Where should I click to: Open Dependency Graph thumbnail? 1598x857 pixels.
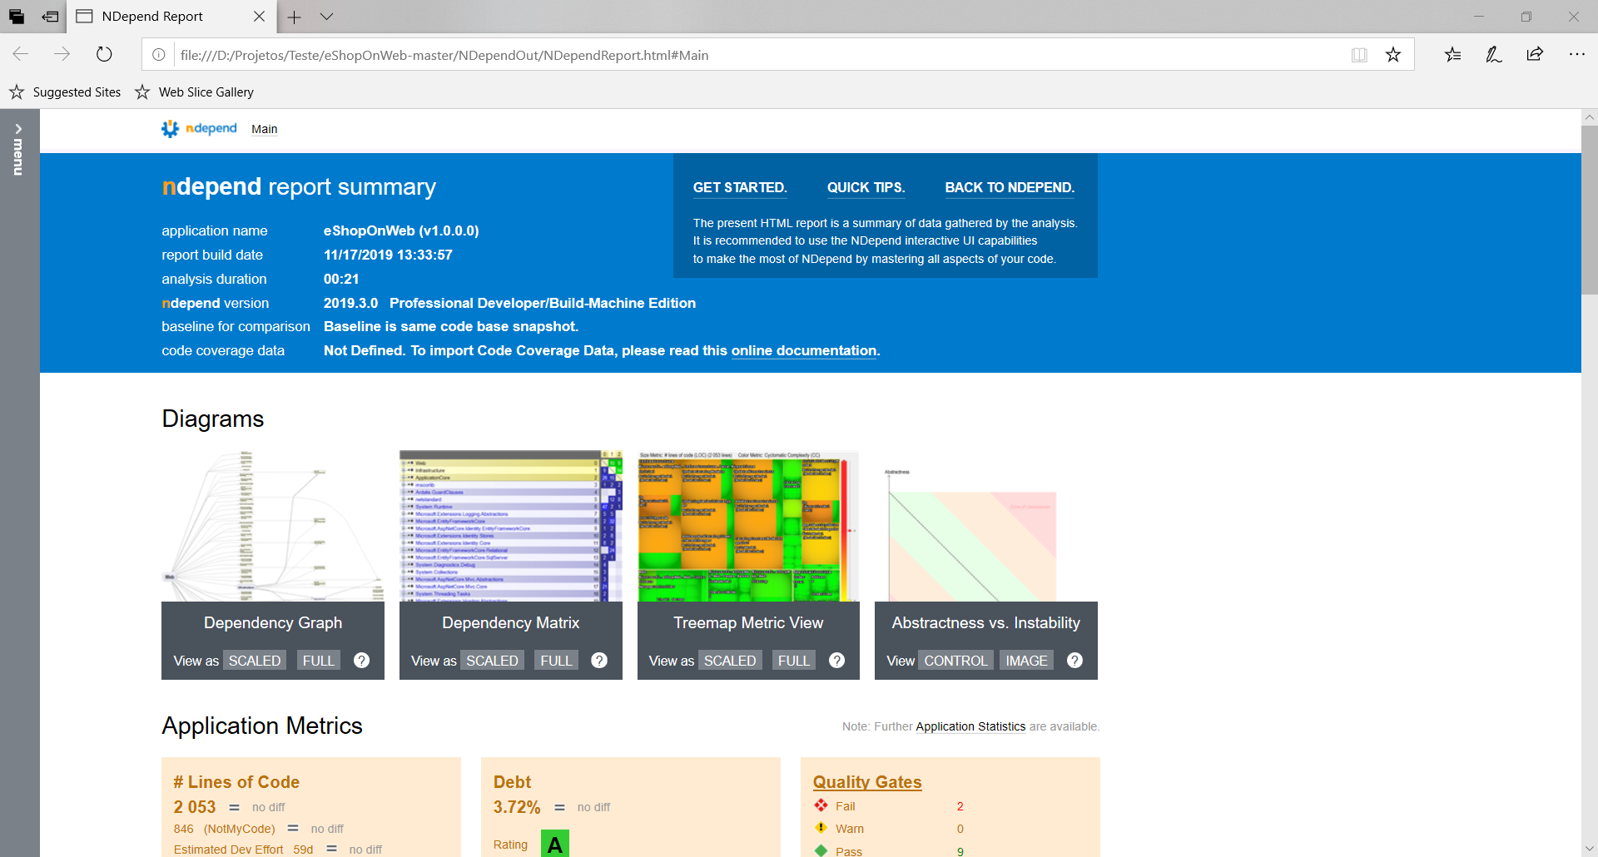tap(273, 526)
